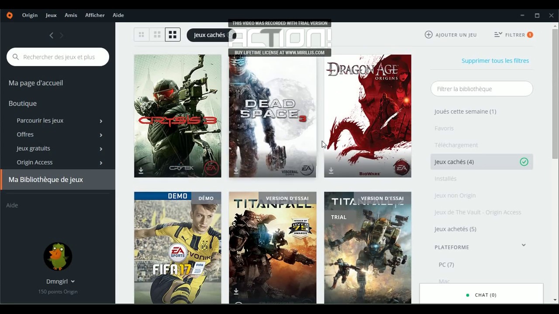559x314 pixels.
Task: Go back with the left navigation arrow
Action: 52,35
